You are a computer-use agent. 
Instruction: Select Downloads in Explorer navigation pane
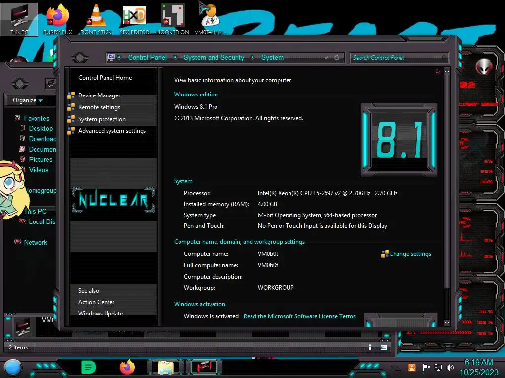point(42,139)
